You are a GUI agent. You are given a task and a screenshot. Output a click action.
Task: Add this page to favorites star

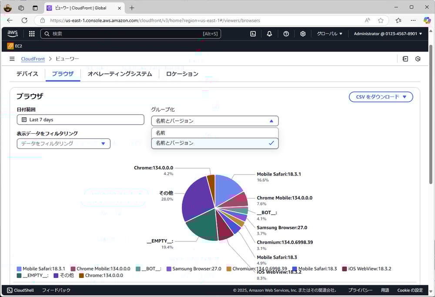tap(381, 20)
